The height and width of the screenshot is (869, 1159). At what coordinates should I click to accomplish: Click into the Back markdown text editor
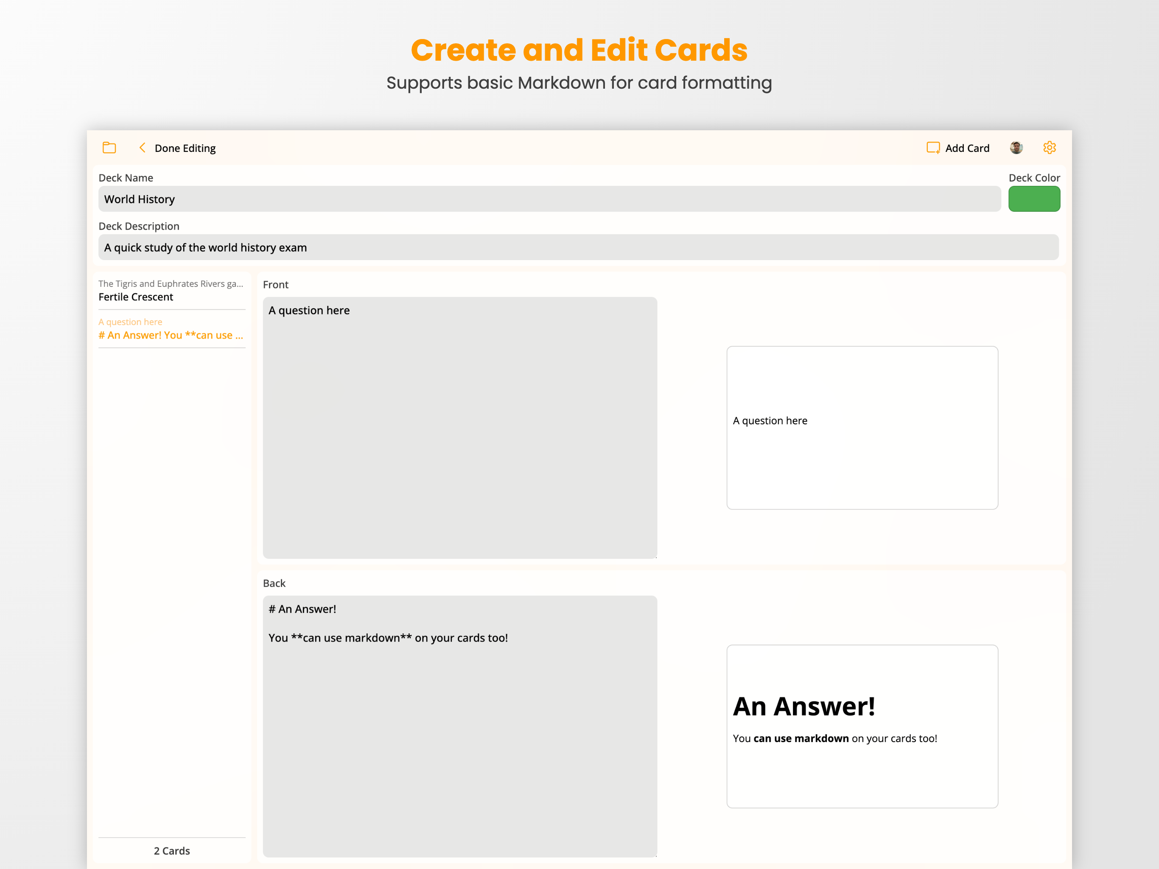(459, 726)
